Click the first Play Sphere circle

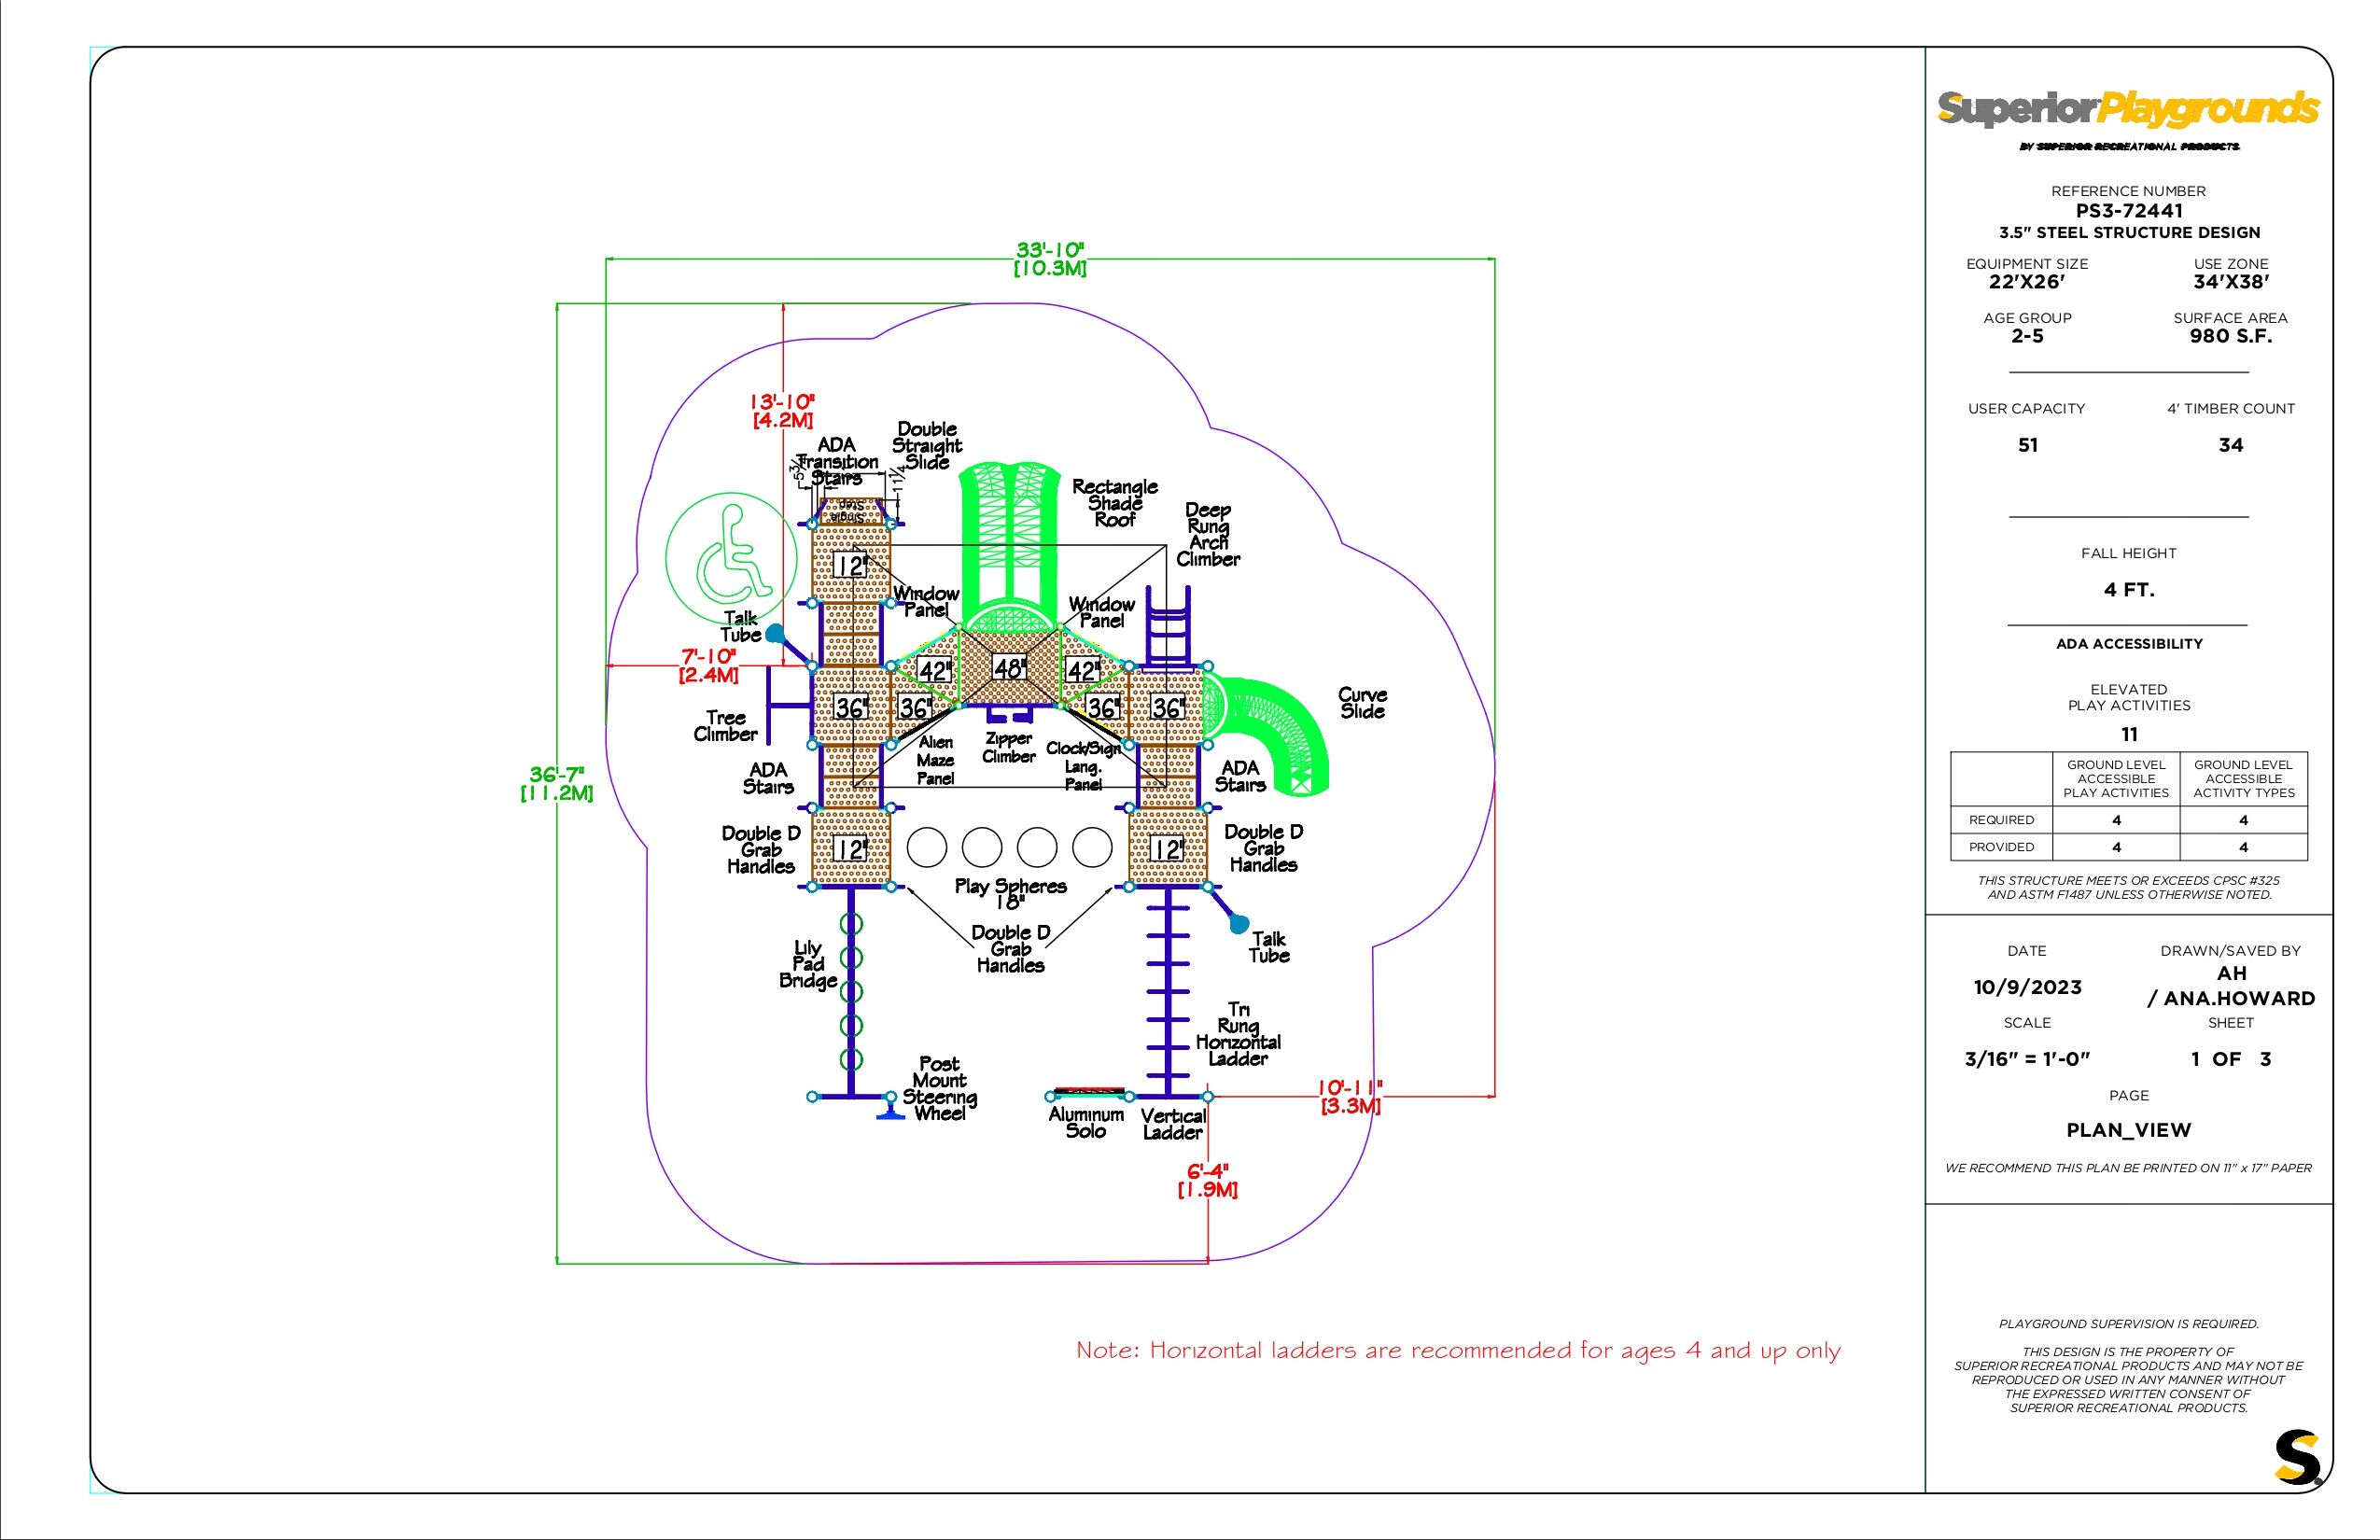tap(927, 847)
